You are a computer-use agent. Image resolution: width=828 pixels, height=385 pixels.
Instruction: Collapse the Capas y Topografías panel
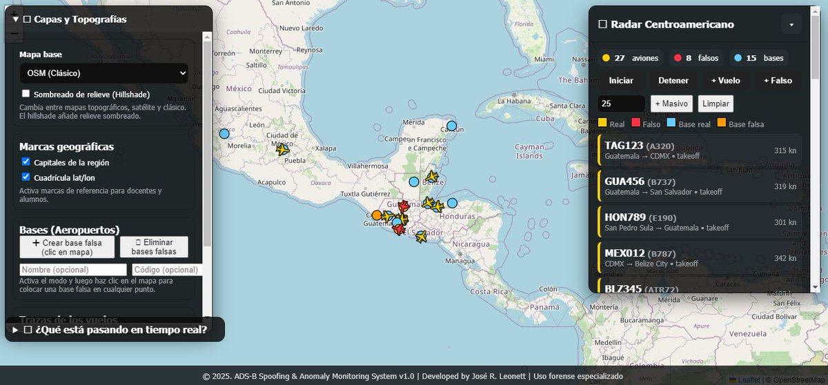[x=15, y=19]
